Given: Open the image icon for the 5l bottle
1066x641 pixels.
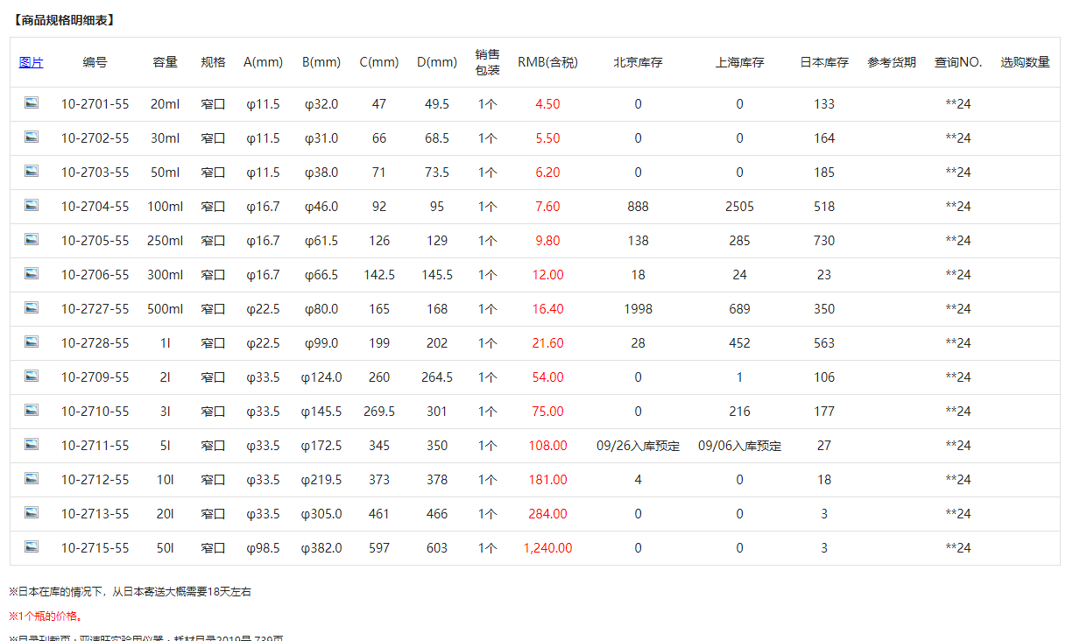Looking at the screenshot, I should [x=32, y=444].
